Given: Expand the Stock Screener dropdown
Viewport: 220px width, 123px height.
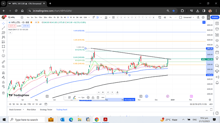Looking at the screenshot, I should [x=23, y=110].
